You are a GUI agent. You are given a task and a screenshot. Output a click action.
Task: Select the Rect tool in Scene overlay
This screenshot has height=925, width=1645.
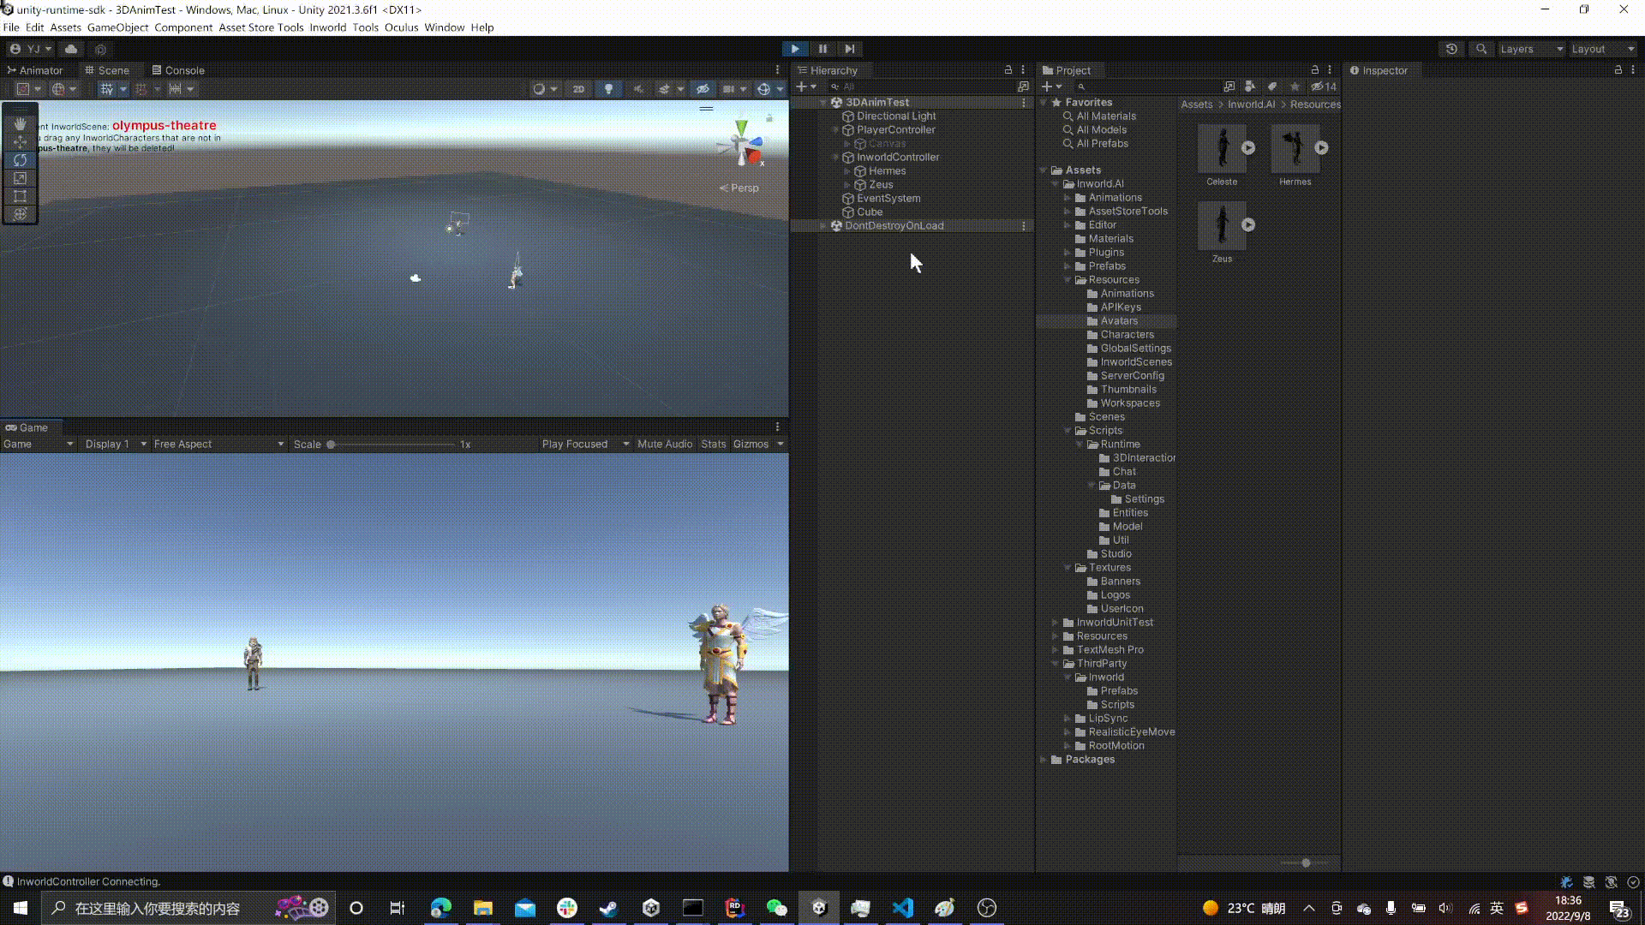[x=20, y=196]
